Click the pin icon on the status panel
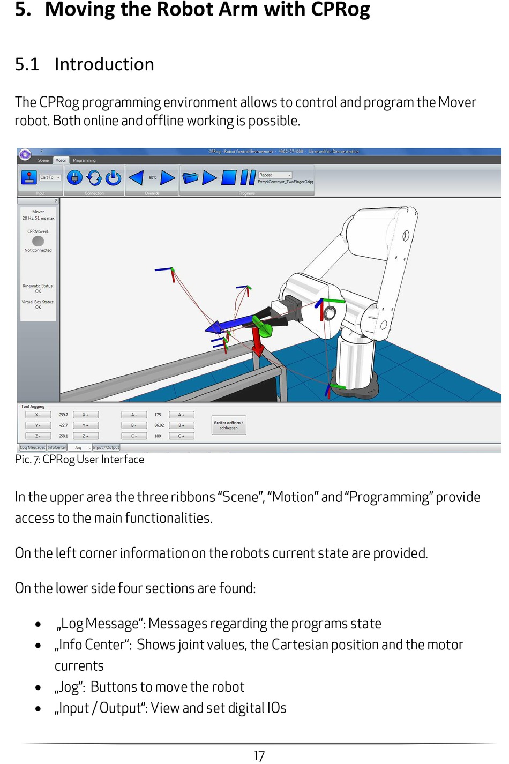 [x=55, y=201]
